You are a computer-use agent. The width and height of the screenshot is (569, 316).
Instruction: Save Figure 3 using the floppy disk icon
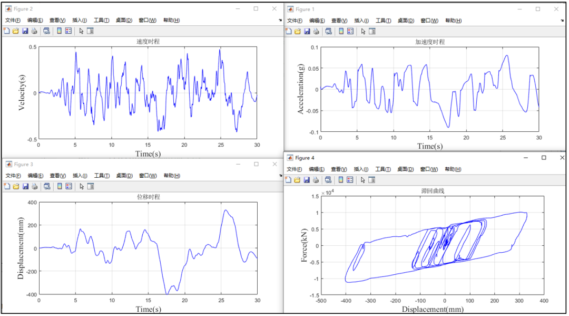[25, 186]
